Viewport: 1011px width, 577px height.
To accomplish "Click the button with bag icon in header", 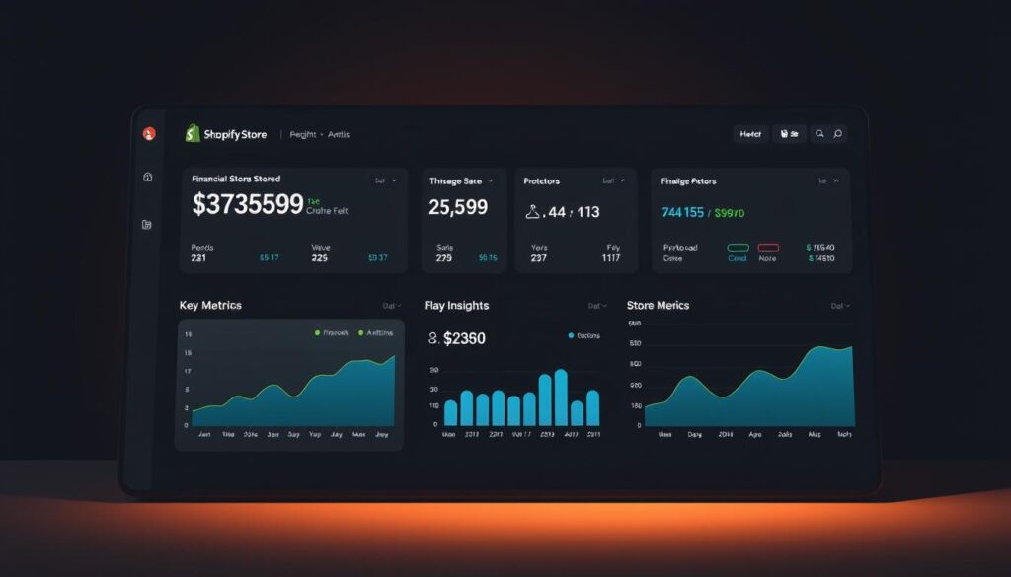I will pyautogui.click(x=789, y=134).
